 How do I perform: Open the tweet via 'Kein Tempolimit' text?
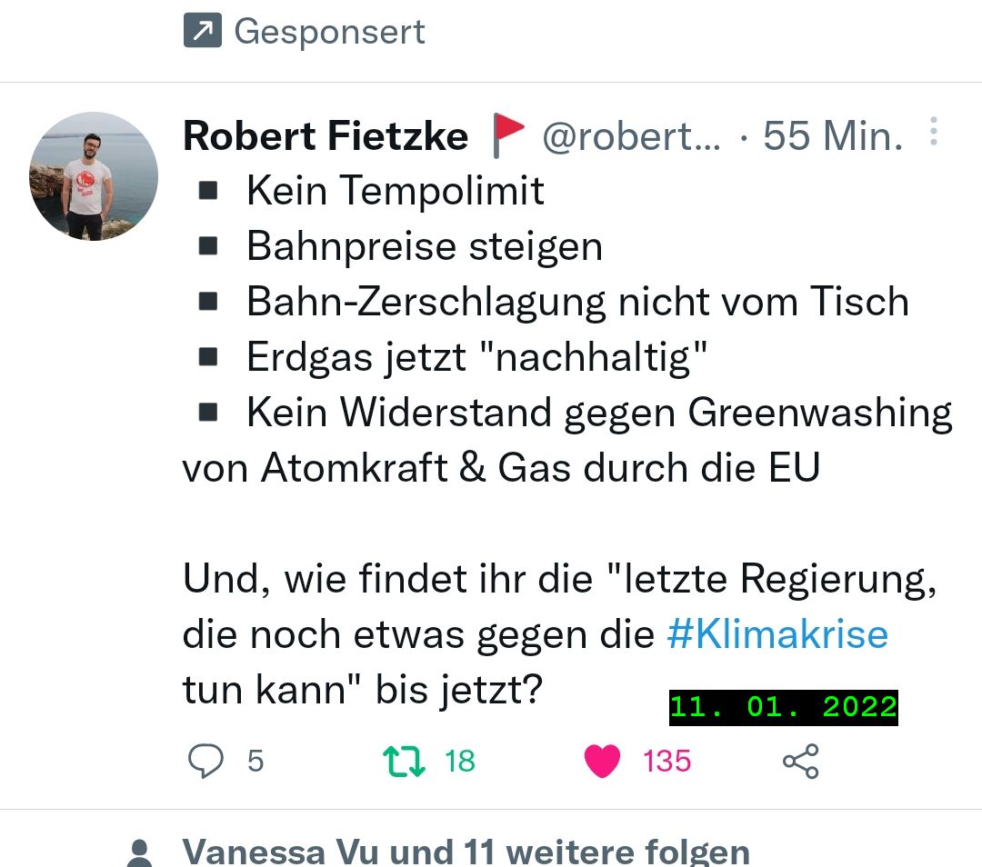[x=395, y=191]
